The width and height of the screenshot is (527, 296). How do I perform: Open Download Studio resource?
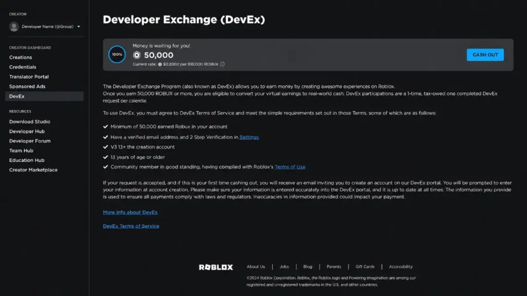[x=29, y=121]
